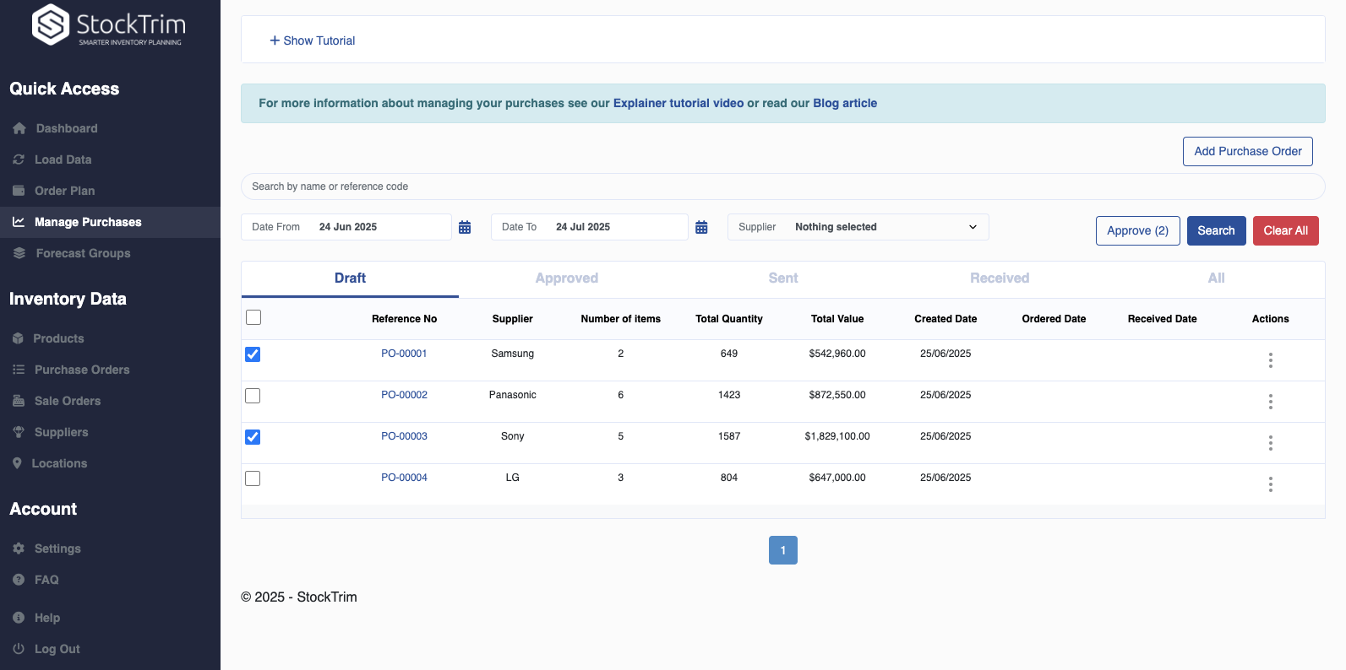Open purchase order PO-00003 link
1346x670 pixels.
pyautogui.click(x=404, y=436)
